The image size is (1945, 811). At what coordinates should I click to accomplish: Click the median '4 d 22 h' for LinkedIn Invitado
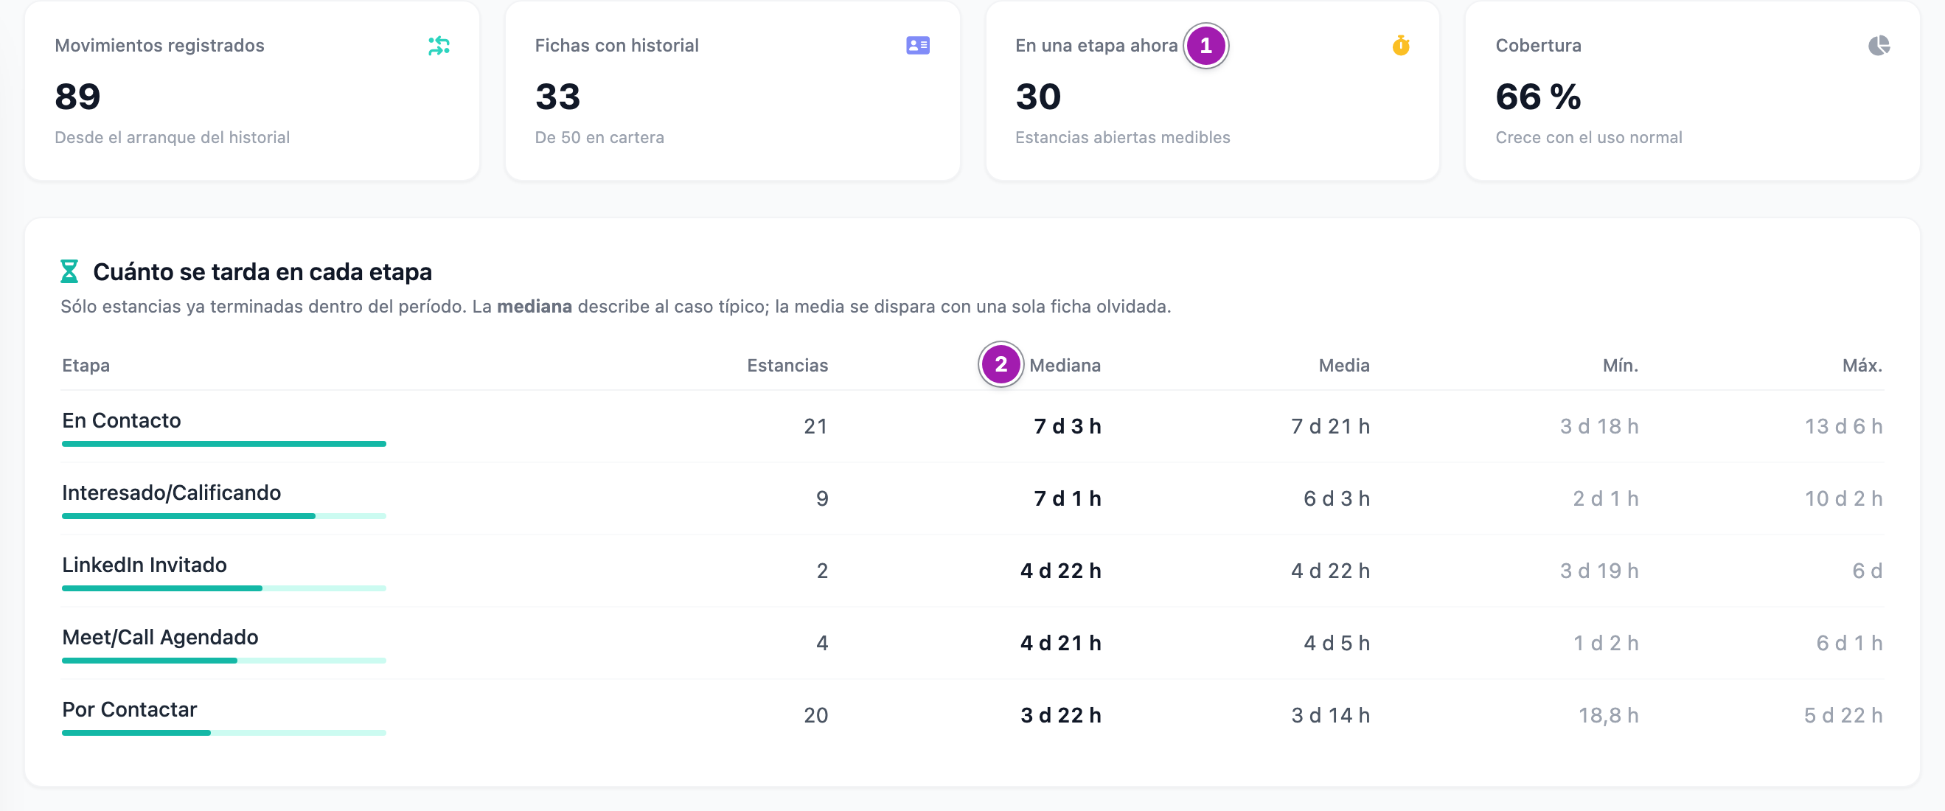[x=1061, y=571]
